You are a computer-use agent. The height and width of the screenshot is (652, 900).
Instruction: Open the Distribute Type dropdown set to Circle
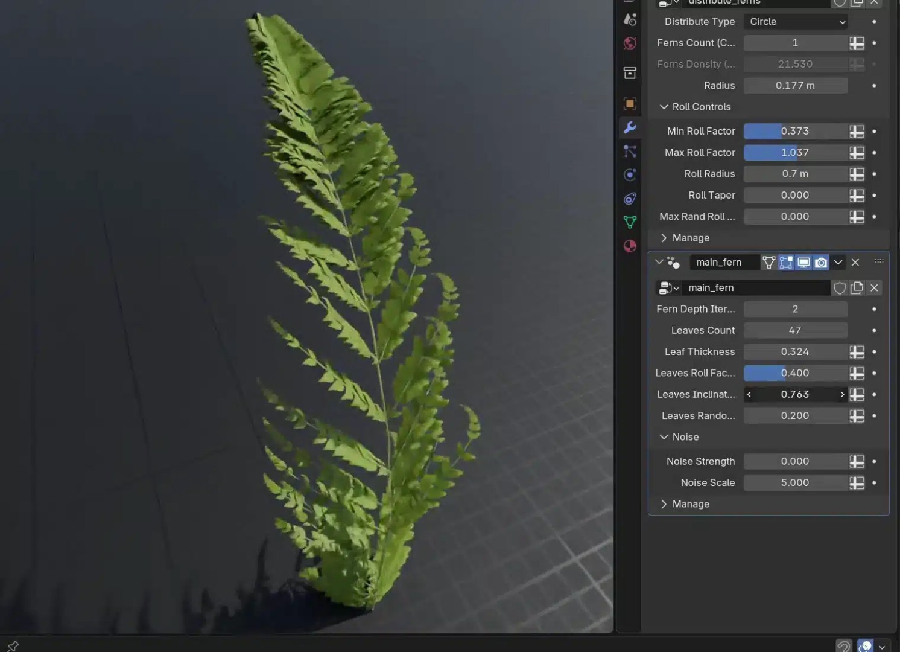coord(795,22)
